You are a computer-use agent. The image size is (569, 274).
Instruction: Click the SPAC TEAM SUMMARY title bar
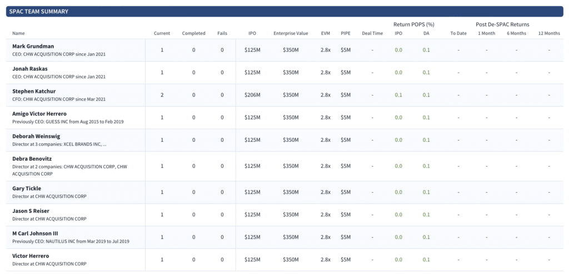[x=284, y=11]
